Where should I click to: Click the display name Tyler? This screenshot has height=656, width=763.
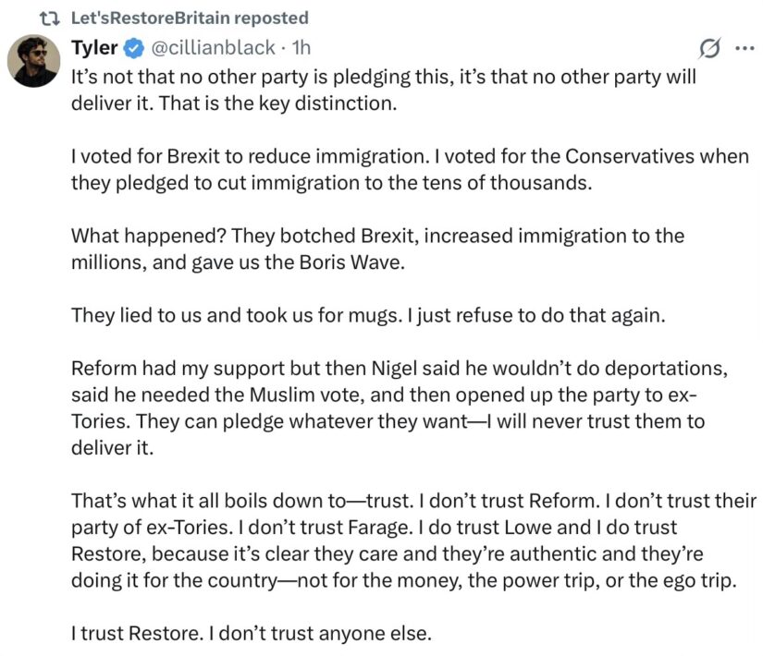[x=94, y=48]
